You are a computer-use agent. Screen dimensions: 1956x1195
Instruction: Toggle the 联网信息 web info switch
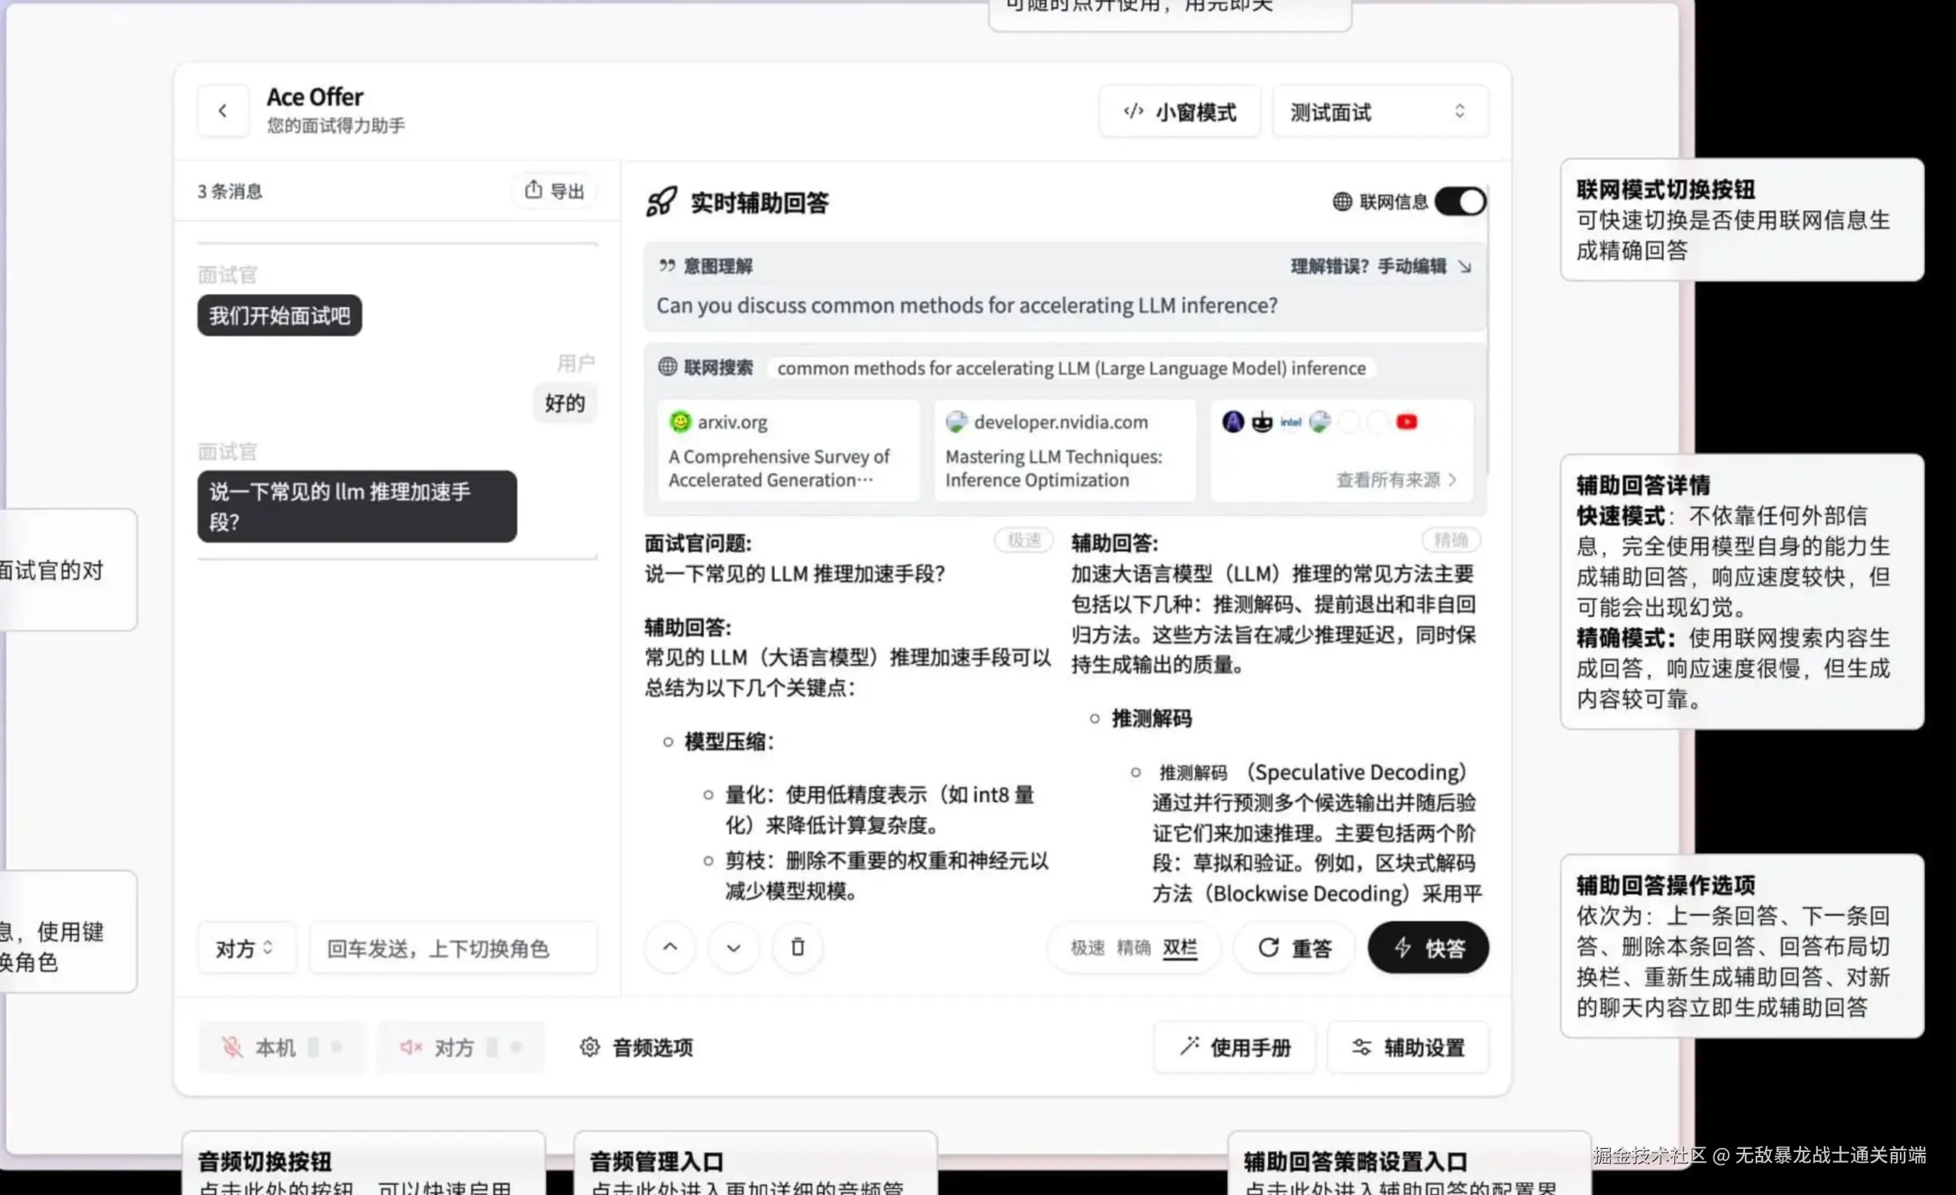pos(1460,202)
